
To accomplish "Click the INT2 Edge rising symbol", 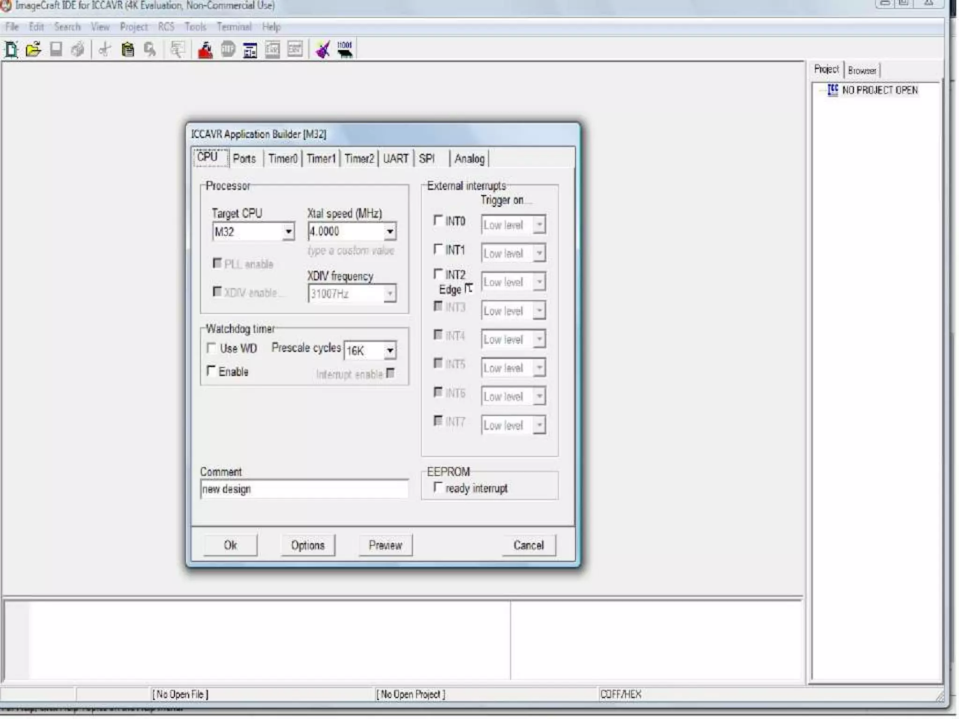I will (x=468, y=289).
